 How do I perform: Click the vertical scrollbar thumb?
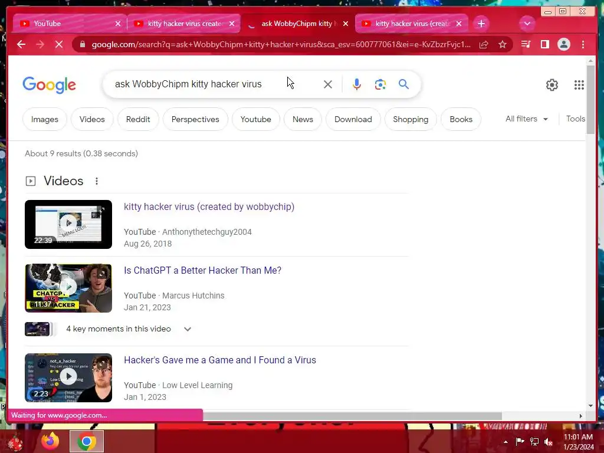590,99
